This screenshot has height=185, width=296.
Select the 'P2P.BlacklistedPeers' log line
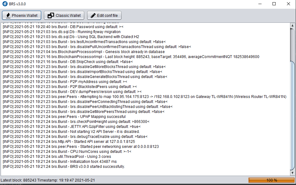[70, 87]
